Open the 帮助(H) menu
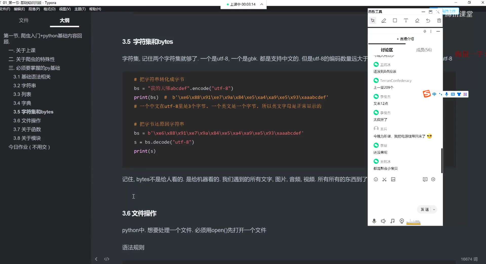This screenshot has height=264, width=486. [x=95, y=9]
